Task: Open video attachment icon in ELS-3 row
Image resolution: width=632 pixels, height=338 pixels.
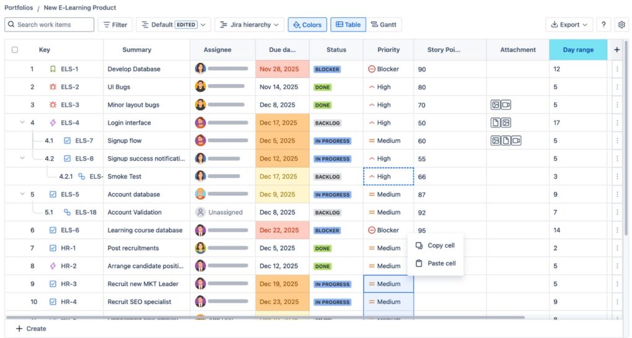Action: click(506, 105)
